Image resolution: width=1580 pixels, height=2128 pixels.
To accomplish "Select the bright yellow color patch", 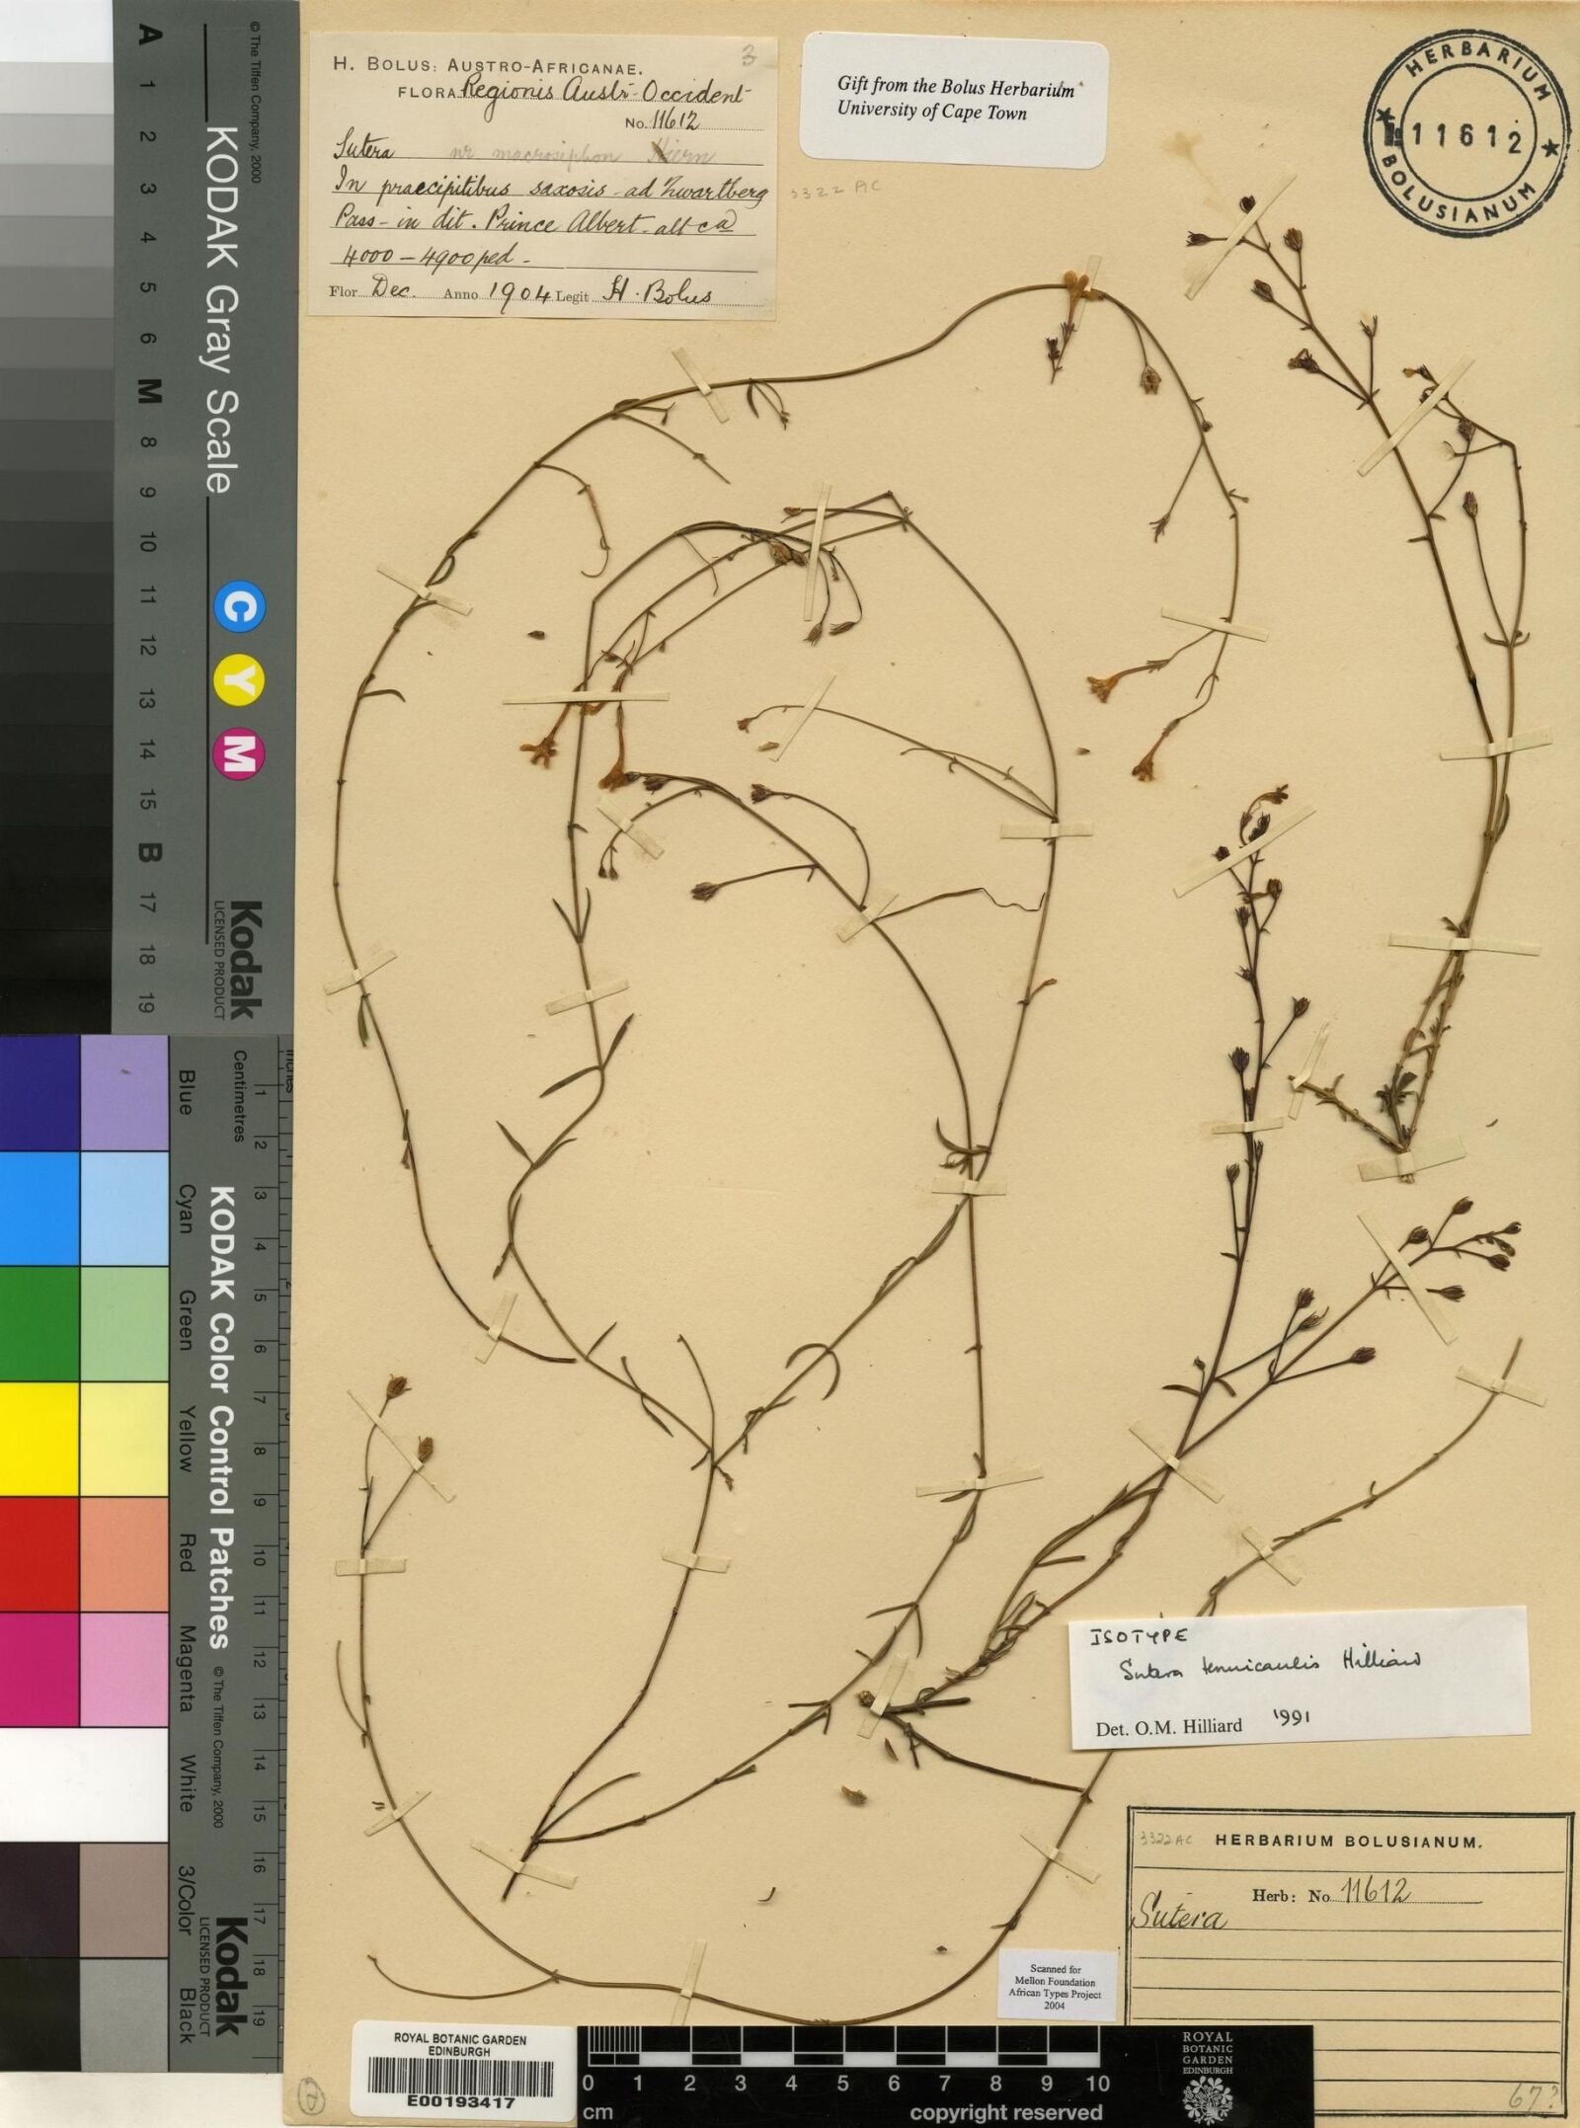I will click(x=39, y=1439).
